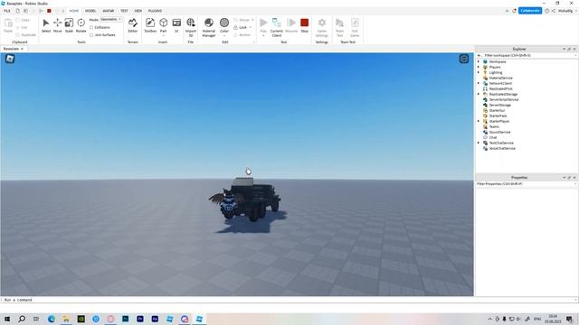
Task: Click the Resume button
Action: (x=291, y=26)
